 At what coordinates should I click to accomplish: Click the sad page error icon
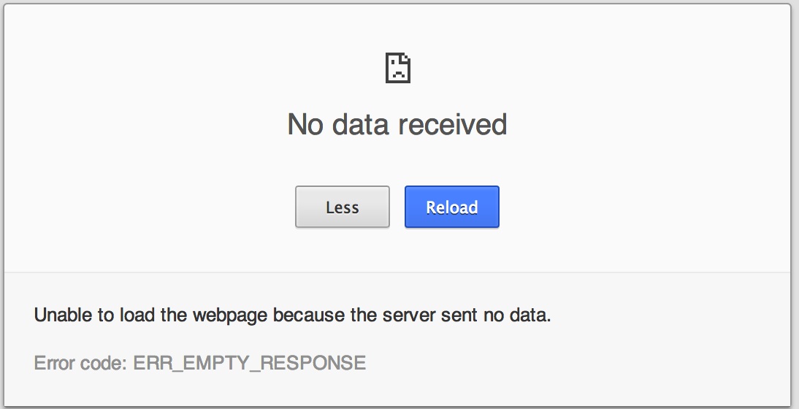point(398,68)
